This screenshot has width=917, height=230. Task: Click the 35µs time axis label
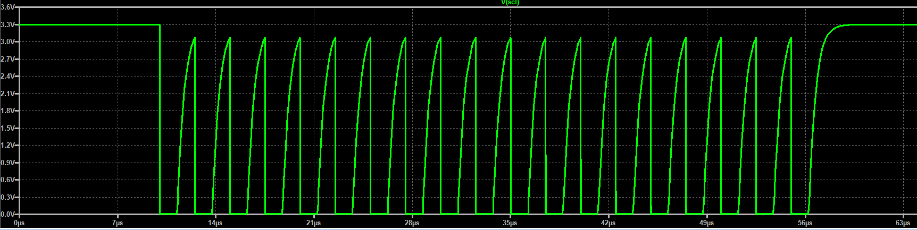pyautogui.click(x=510, y=223)
